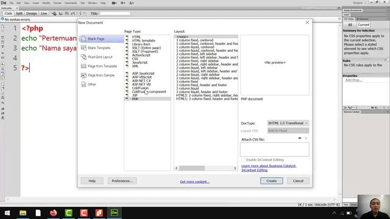
Task: Open the Window menu
Action: pyautogui.click(x=93, y=3)
